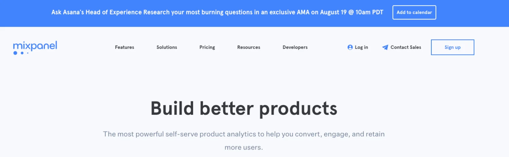The image size is (509, 157).
Task: Open the Features menu
Action: pos(124,47)
